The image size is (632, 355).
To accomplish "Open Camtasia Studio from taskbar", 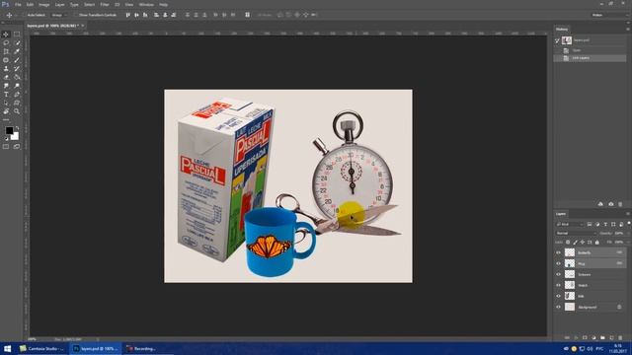I will (42, 348).
